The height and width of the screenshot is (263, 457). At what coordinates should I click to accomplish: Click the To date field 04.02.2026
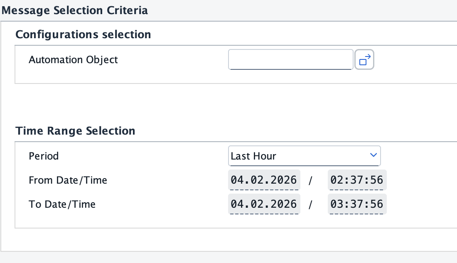(x=264, y=204)
